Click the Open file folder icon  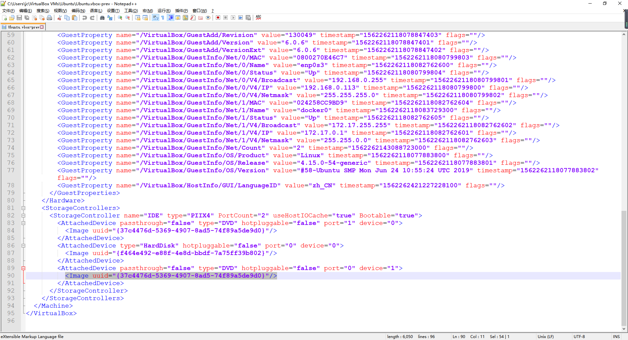tap(12, 18)
